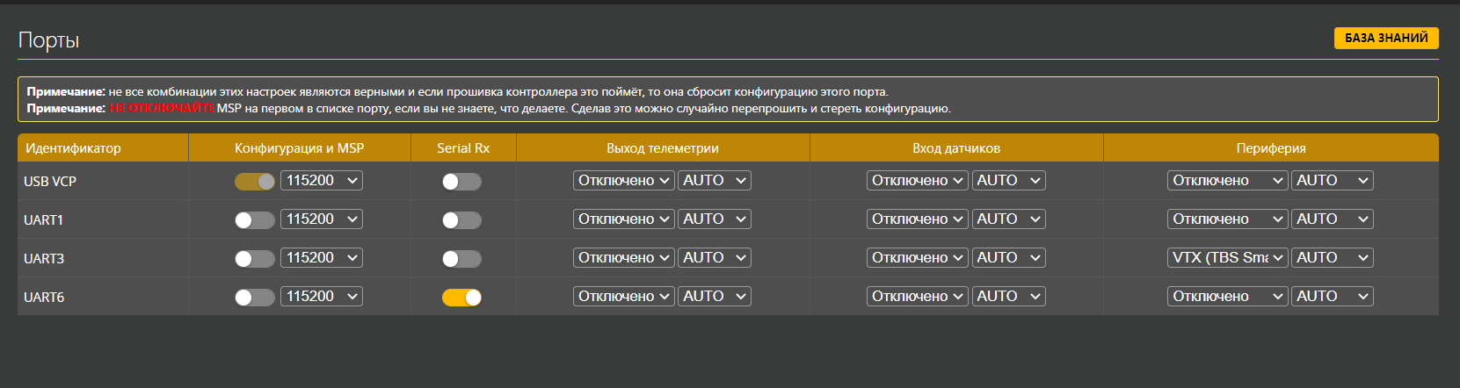Toggle Serial Rx on UART3

click(x=461, y=259)
